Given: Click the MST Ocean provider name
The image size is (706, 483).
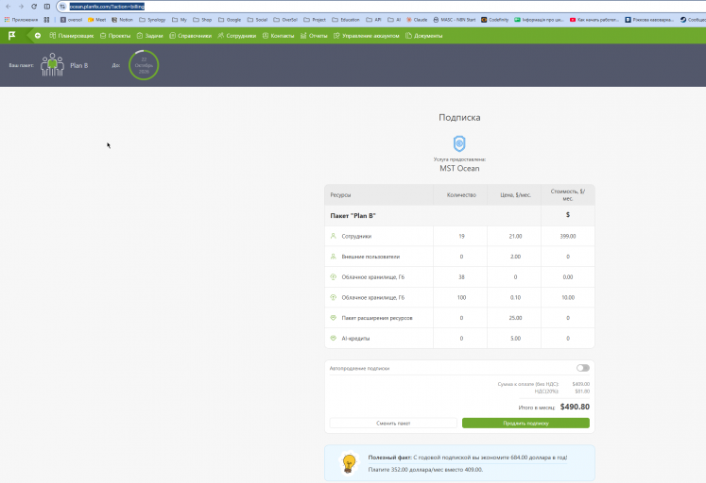Looking at the screenshot, I should coord(459,169).
